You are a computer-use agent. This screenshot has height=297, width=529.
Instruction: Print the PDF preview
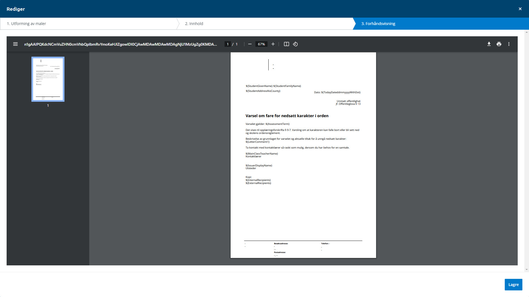[x=499, y=44]
